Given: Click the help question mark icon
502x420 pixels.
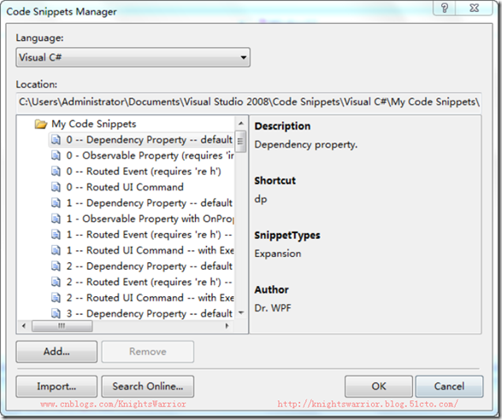Looking at the screenshot, I should [x=445, y=8].
